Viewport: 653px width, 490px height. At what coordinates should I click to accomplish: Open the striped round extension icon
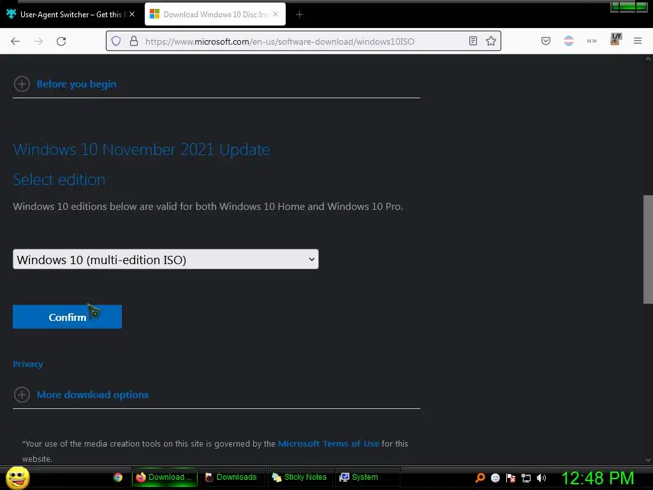click(x=568, y=41)
